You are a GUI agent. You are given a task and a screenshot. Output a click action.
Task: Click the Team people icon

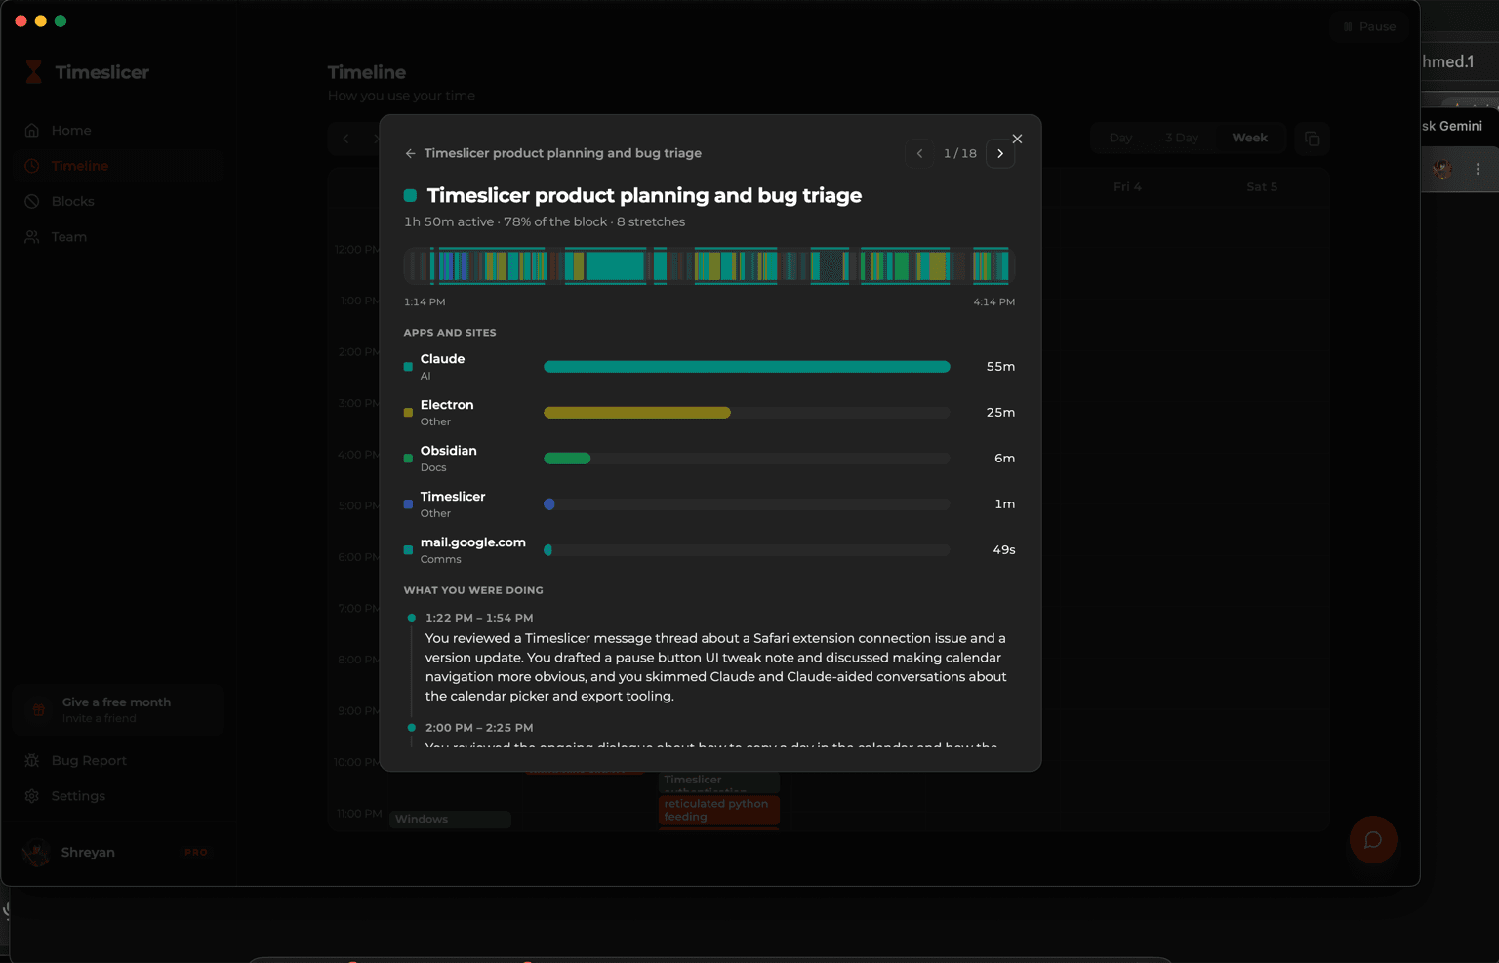coord(32,237)
